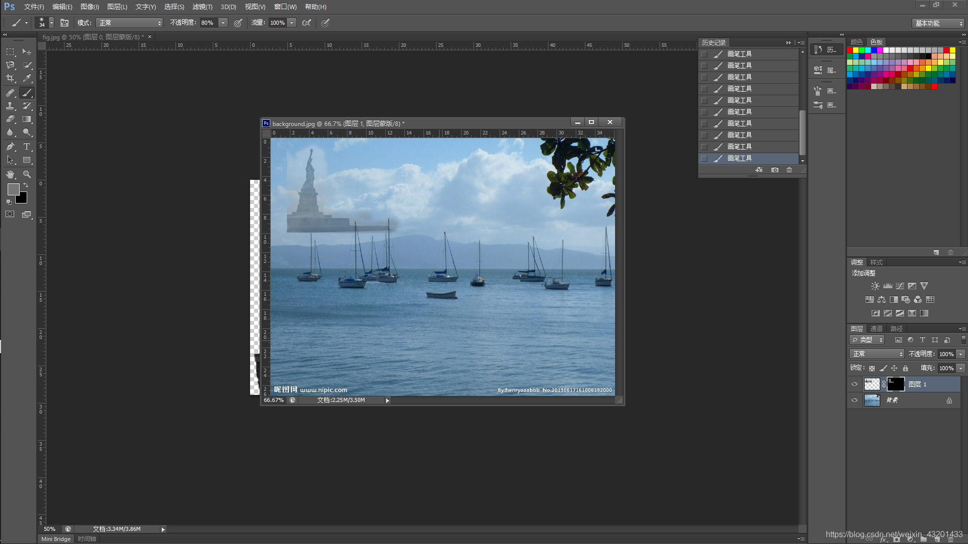Select the Type tool

[27, 147]
